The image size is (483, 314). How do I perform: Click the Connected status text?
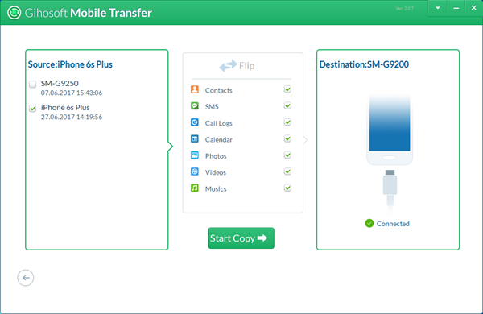point(393,224)
